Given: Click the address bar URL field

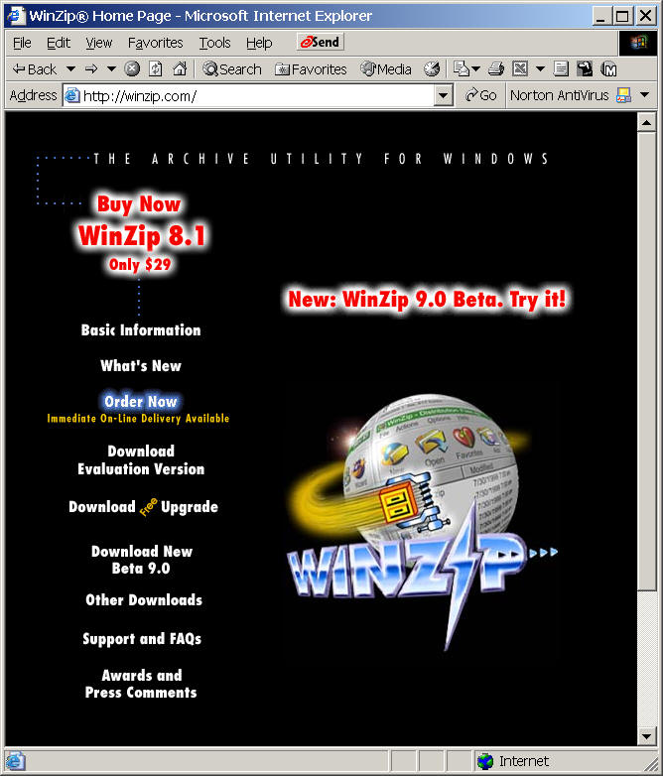Looking at the screenshot, I should point(257,95).
